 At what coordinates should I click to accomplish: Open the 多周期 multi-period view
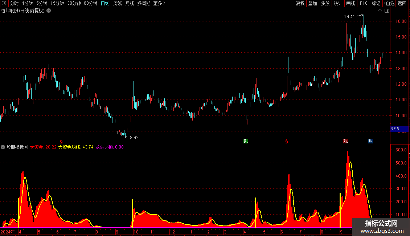pyautogui.click(x=144, y=3)
